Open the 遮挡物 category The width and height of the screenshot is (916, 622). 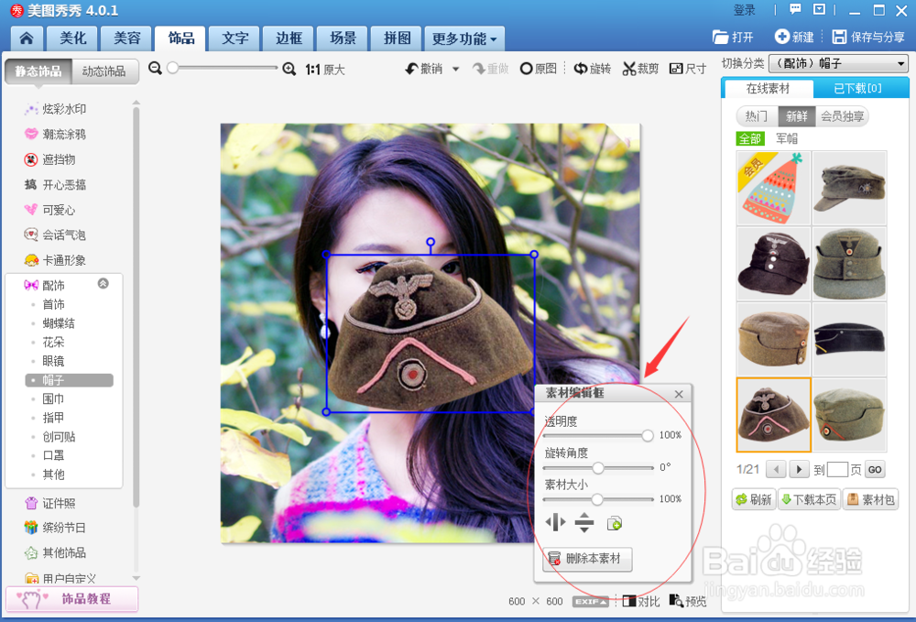point(50,159)
